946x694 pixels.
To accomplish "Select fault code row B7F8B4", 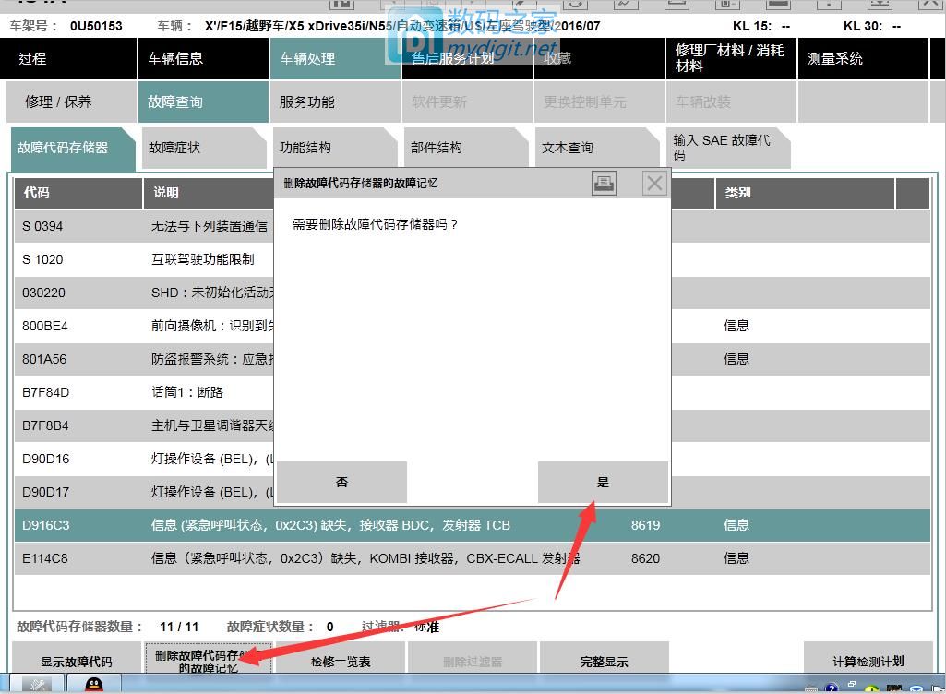I will click(x=472, y=425).
